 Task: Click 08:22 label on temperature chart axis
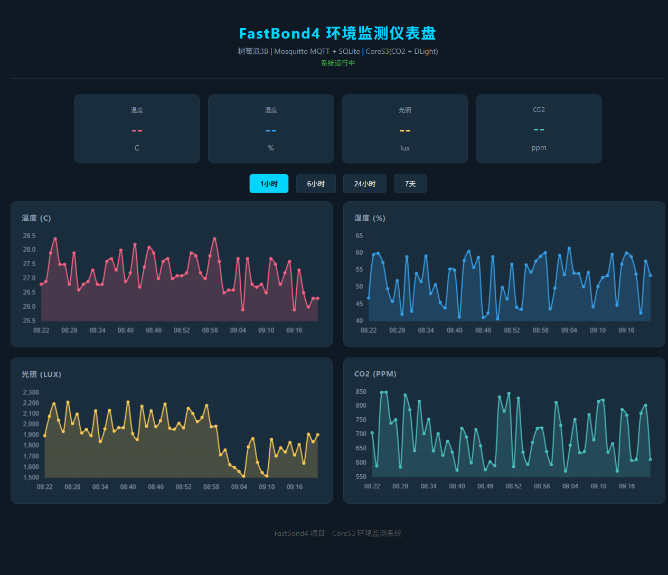pyautogui.click(x=41, y=330)
